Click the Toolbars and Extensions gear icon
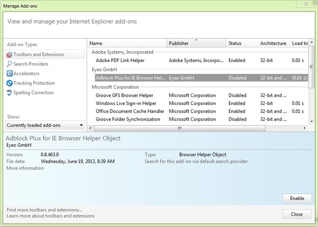This screenshot has width=318, height=227. (9, 55)
